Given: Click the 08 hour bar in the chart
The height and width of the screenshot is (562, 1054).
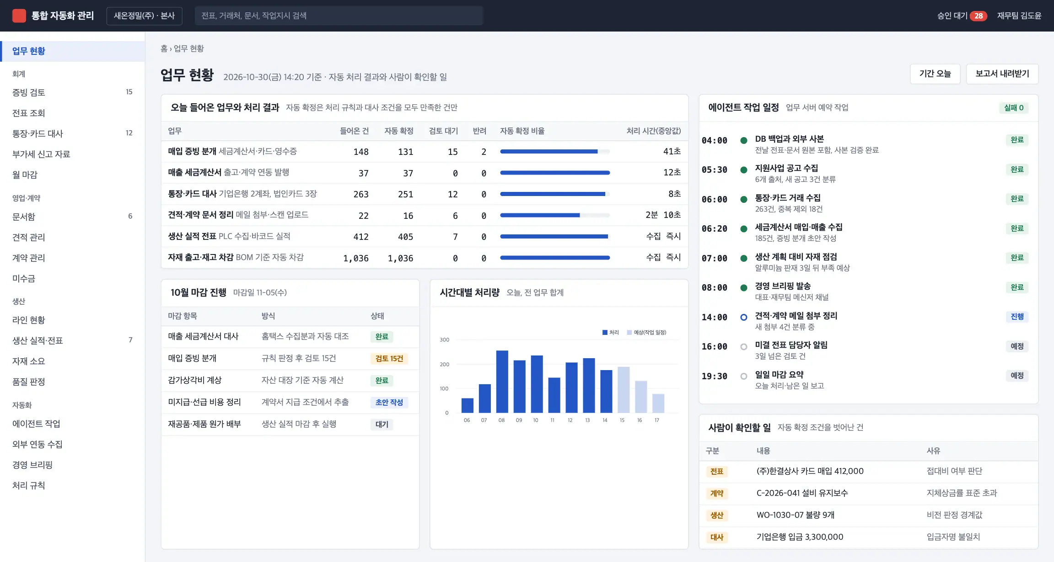Looking at the screenshot, I should click(502, 382).
